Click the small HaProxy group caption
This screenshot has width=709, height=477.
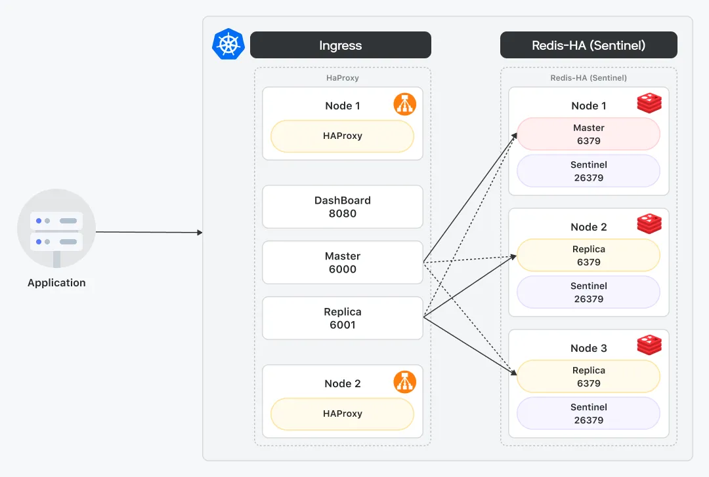342,77
